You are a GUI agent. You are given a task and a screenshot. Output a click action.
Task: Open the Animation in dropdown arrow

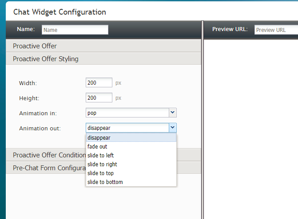pyautogui.click(x=173, y=113)
